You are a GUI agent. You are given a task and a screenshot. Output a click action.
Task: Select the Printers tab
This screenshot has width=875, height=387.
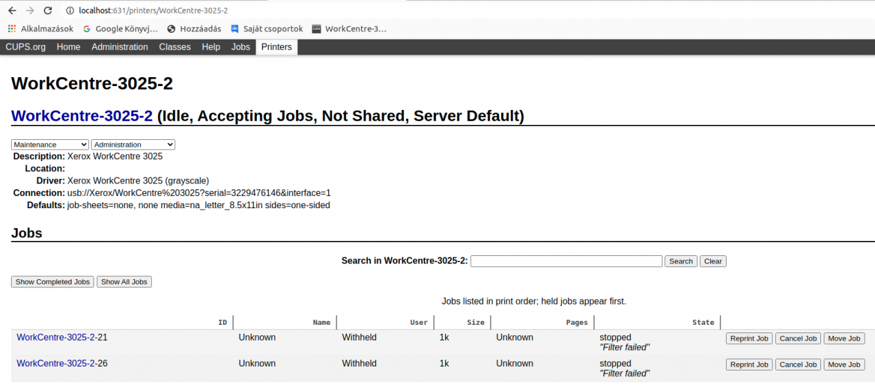(x=276, y=47)
